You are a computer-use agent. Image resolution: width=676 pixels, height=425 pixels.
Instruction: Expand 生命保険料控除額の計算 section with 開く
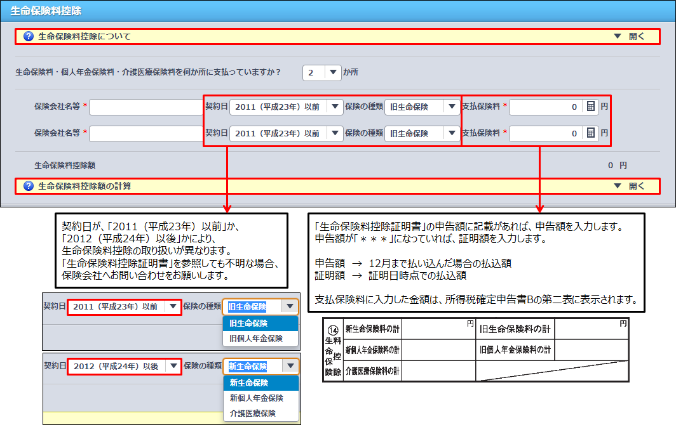click(x=630, y=186)
